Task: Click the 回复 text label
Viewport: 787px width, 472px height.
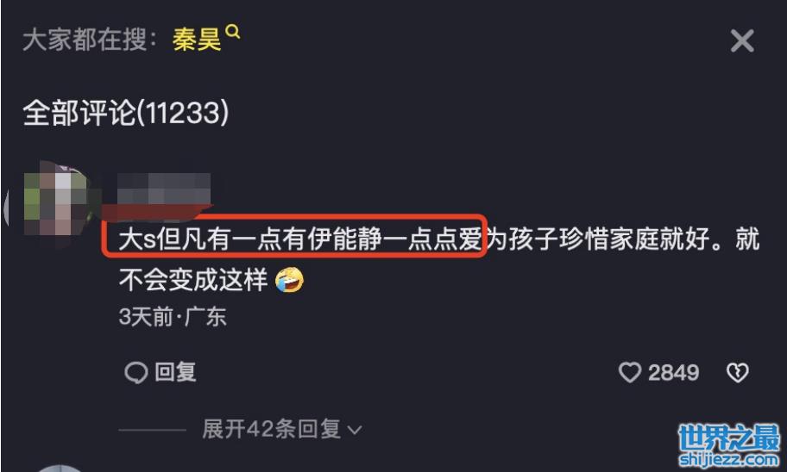Action: click(x=175, y=372)
